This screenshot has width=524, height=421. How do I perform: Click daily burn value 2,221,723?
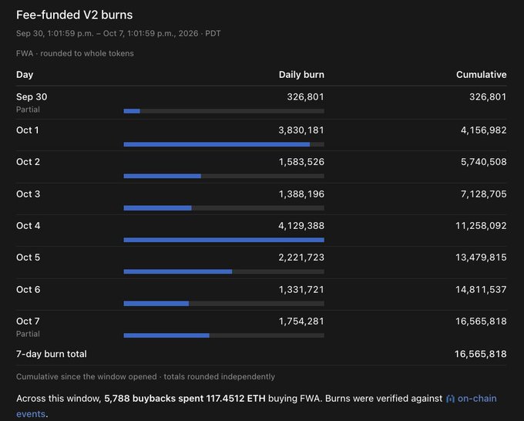pyautogui.click(x=301, y=258)
